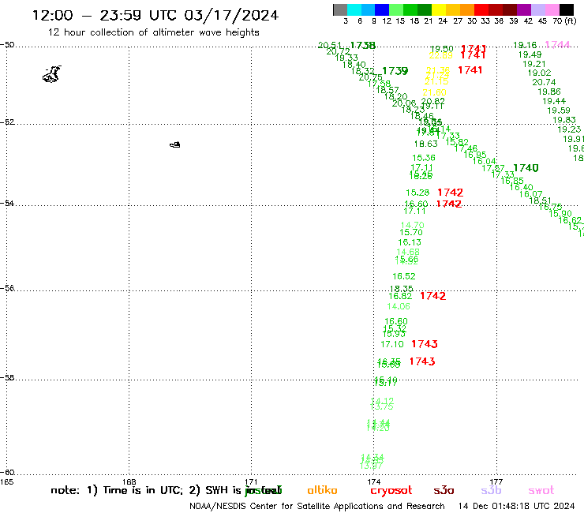Click the yellow wave height value '22.89'
584x513 pixels.
tap(440, 55)
